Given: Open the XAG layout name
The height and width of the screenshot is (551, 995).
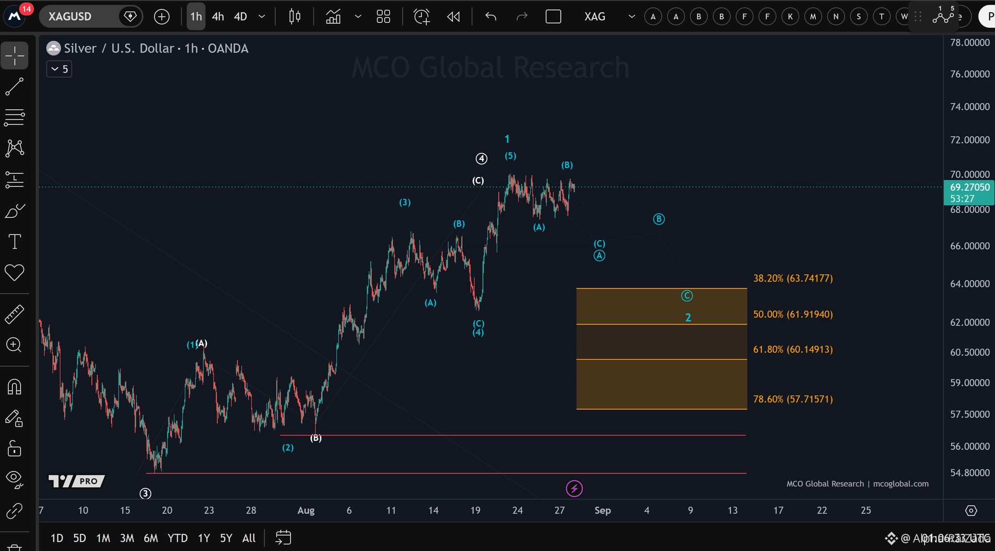Looking at the screenshot, I should (595, 17).
